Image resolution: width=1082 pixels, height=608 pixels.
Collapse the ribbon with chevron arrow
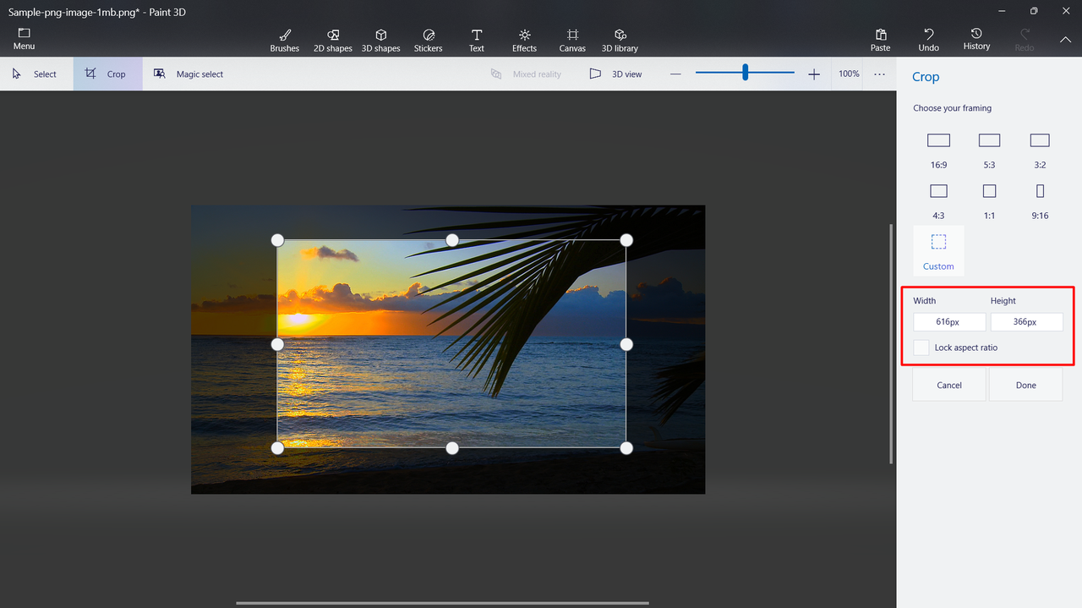1064,40
